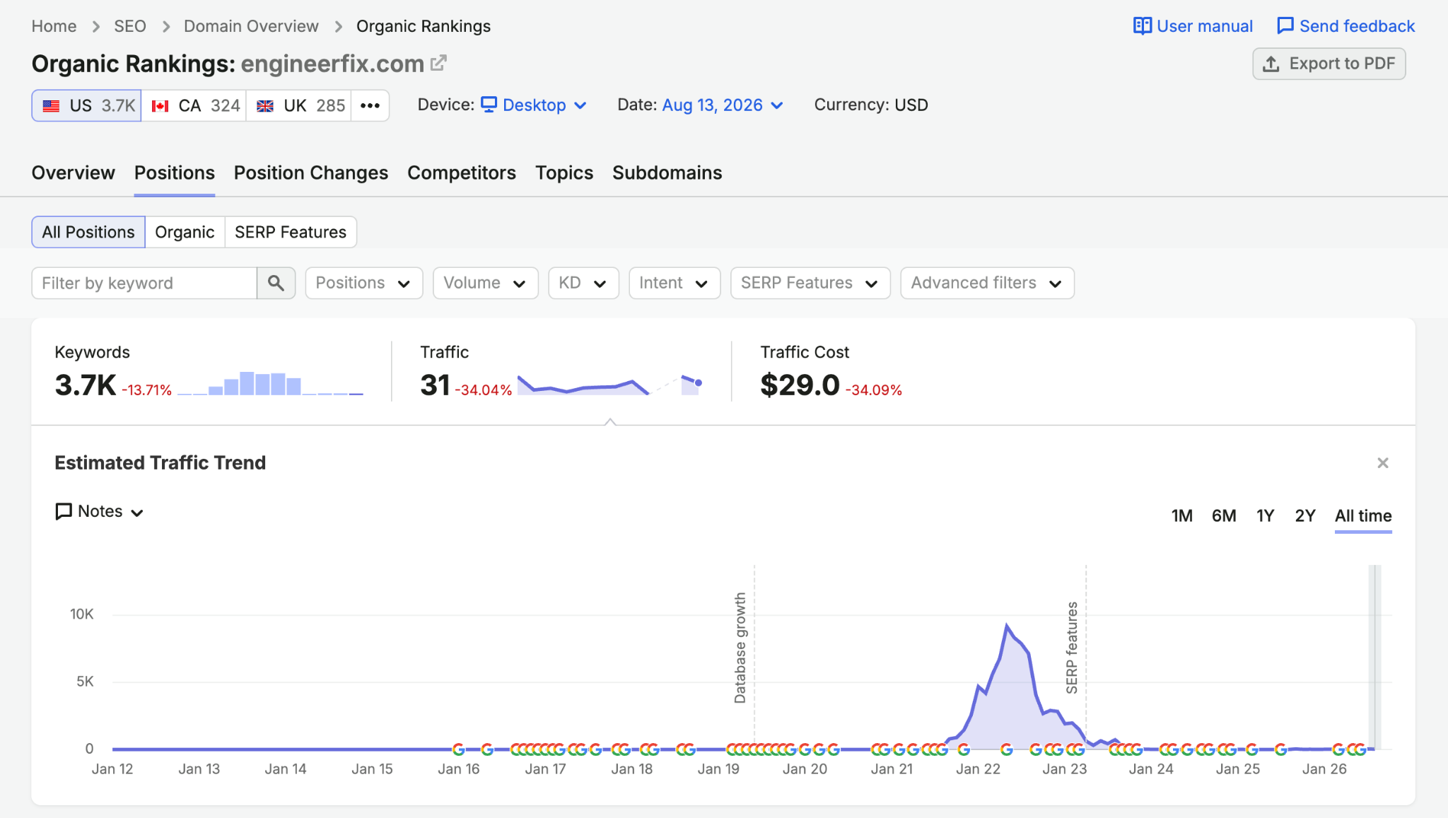Click the Database growth note marker

(x=740, y=647)
